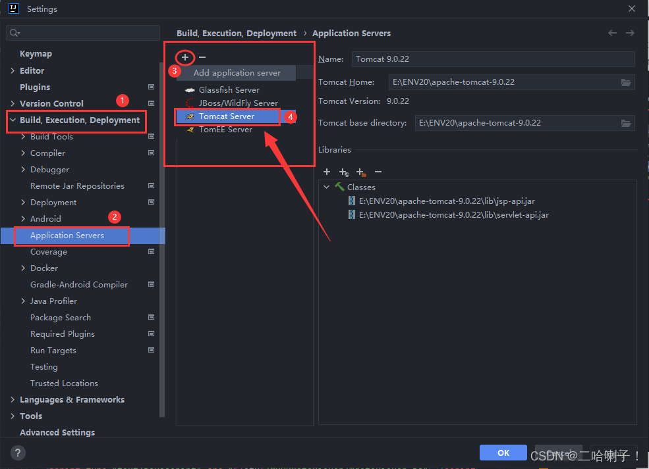Image resolution: width=649 pixels, height=469 pixels.
Task: Open help with the question mark button
Action: (x=18, y=453)
